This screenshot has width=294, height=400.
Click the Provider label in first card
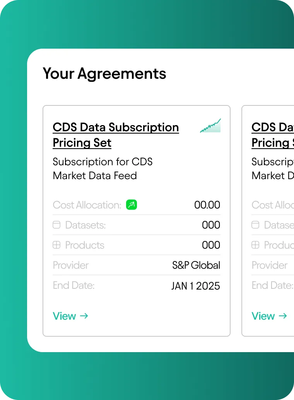coord(71,265)
